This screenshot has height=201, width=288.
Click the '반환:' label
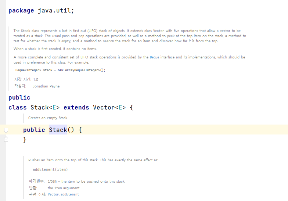33,188
